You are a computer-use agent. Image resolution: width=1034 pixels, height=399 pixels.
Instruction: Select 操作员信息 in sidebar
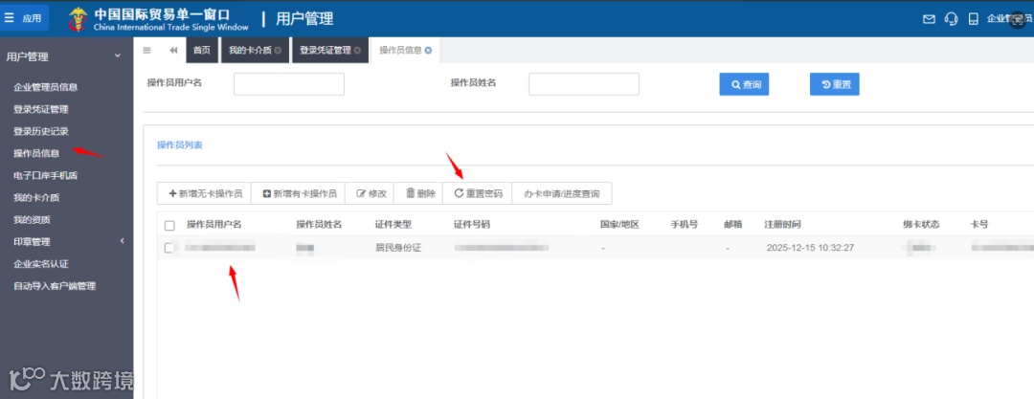click(x=36, y=154)
